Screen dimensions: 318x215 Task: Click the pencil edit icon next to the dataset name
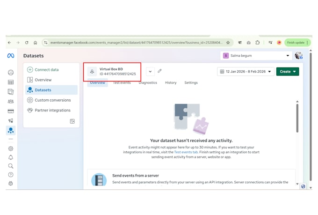pyautogui.click(x=159, y=71)
